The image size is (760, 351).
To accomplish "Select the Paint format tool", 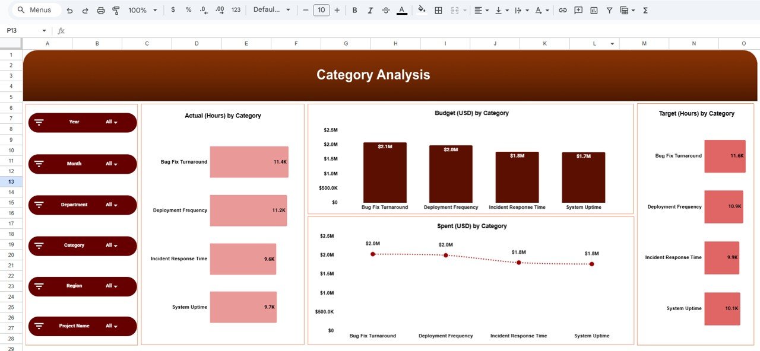I will [116, 10].
